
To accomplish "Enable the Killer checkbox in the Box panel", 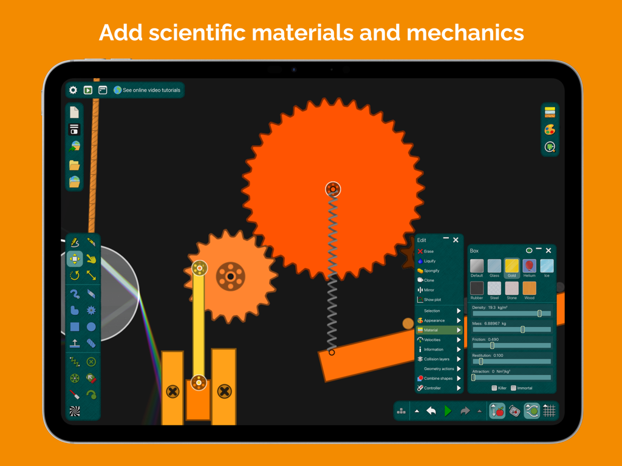I will (x=494, y=388).
